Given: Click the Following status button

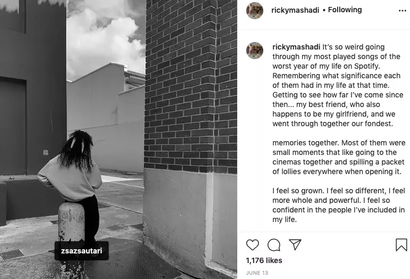Looking at the screenshot, I should pyautogui.click(x=345, y=10).
